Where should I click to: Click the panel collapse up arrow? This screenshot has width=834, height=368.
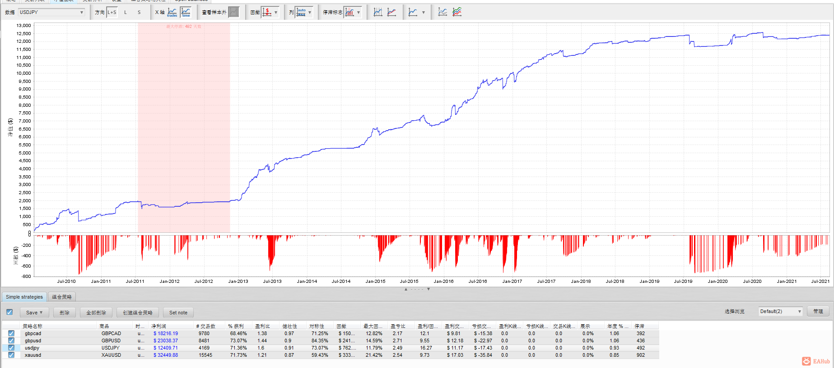click(x=406, y=289)
